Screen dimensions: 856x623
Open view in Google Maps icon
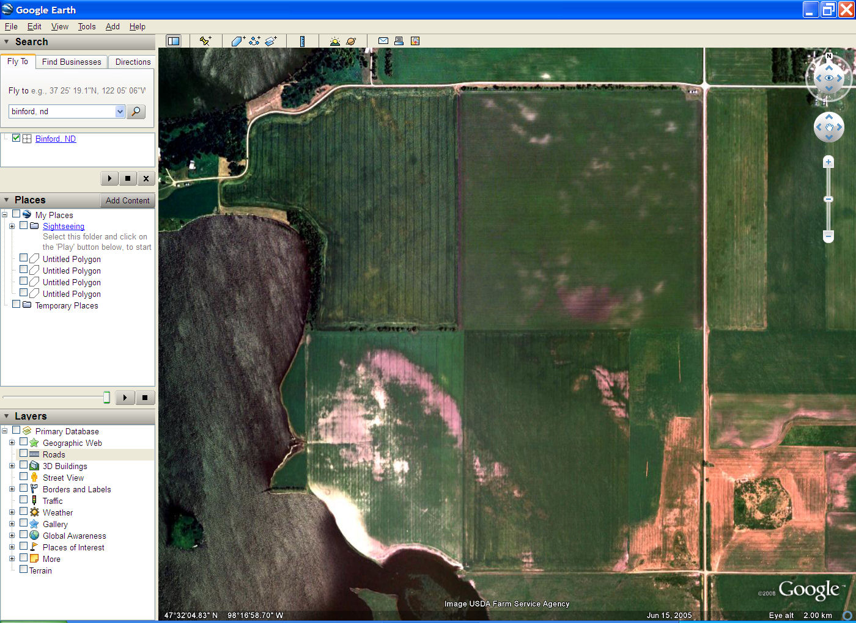point(415,41)
